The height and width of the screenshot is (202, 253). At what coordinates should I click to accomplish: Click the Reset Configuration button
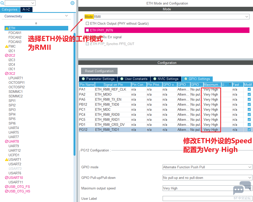(99, 71)
